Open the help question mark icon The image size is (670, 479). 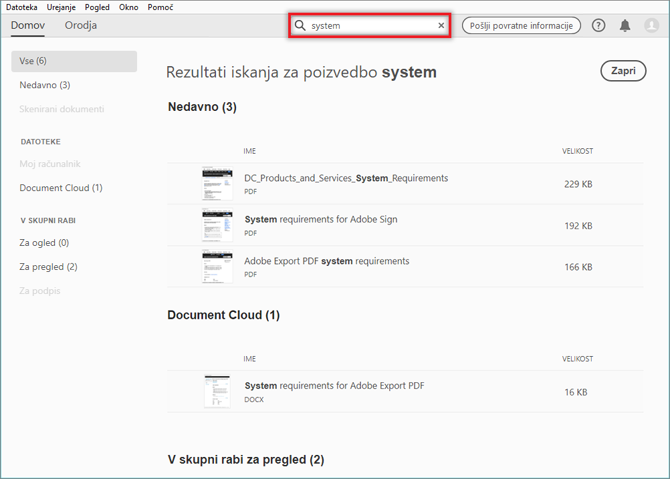point(598,25)
